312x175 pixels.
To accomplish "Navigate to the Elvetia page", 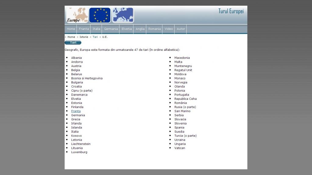I will click(127, 29).
